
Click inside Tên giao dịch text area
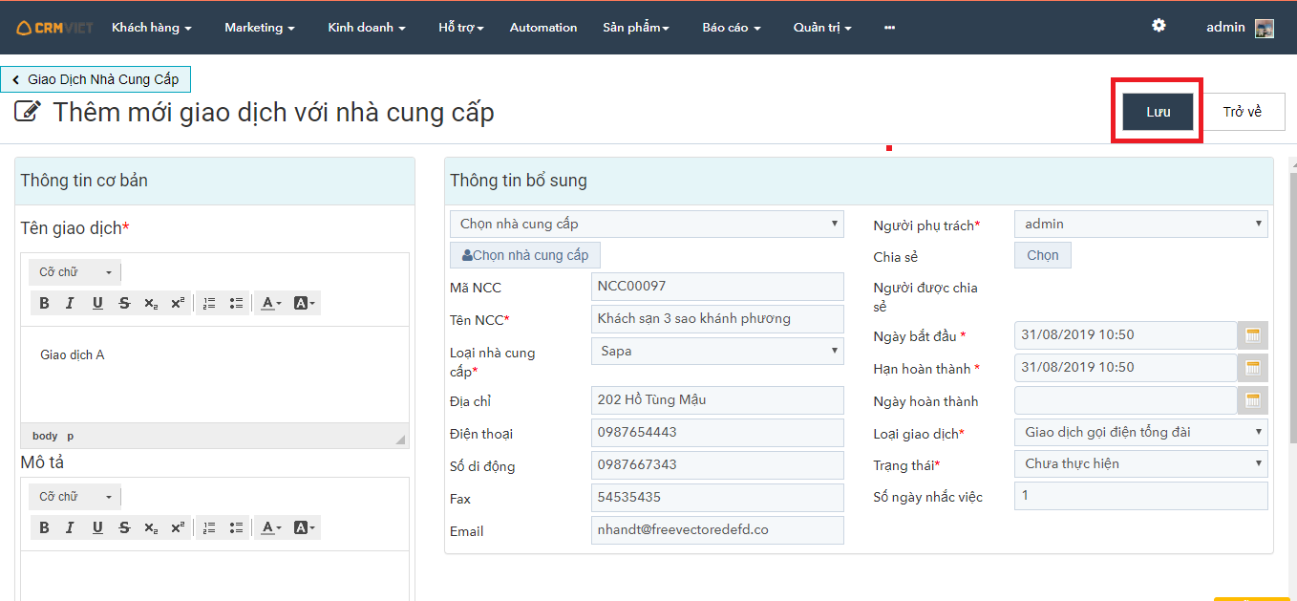point(215,375)
